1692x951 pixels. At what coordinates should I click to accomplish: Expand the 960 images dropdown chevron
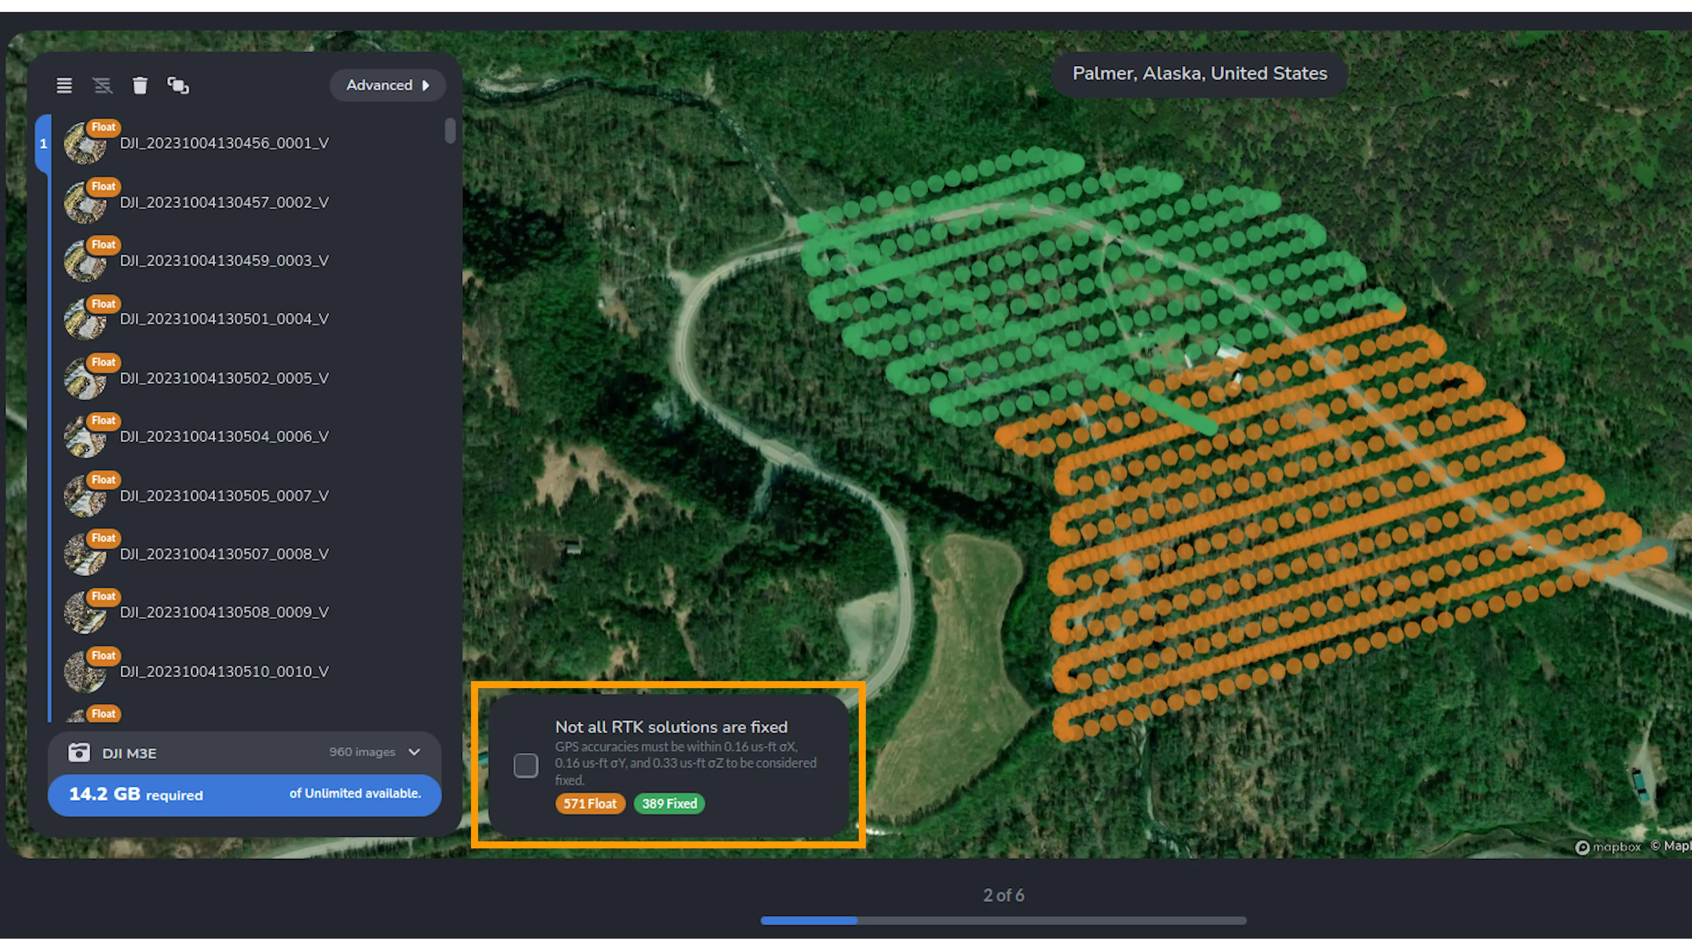[x=415, y=752]
